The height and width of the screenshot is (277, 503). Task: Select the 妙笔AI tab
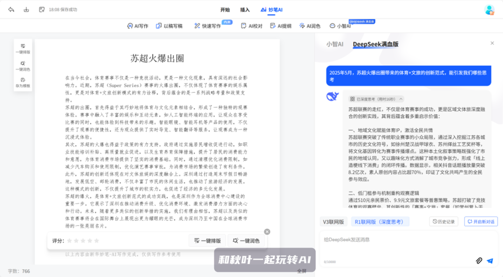272,10
